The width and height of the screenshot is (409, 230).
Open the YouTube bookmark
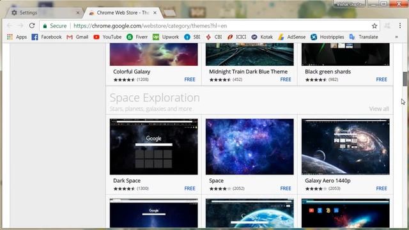coord(107,37)
